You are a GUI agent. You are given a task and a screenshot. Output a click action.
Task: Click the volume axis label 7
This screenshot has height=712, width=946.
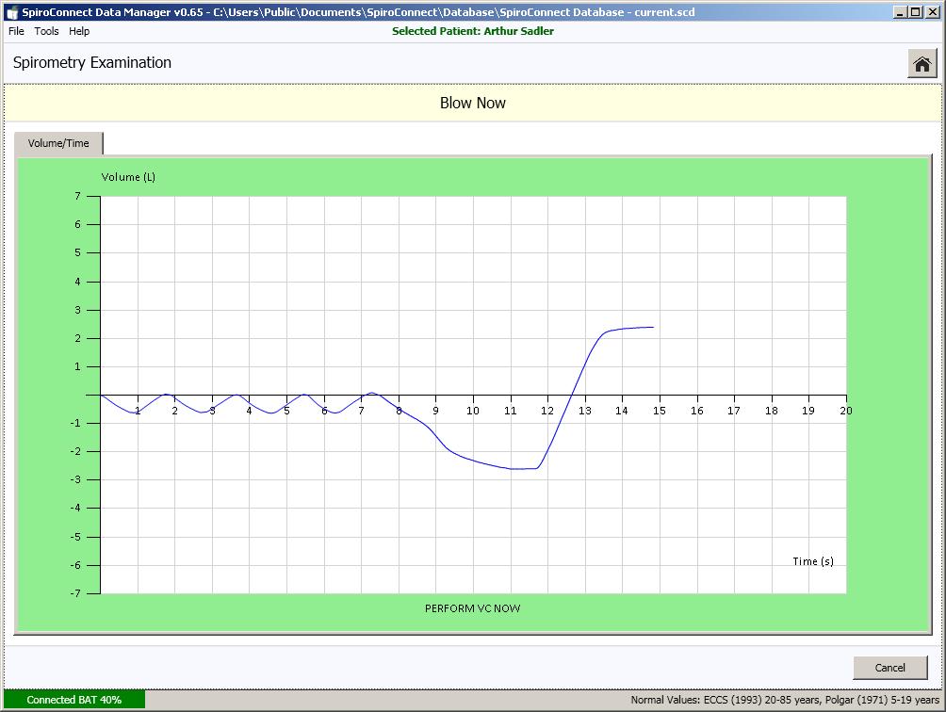[77, 196]
